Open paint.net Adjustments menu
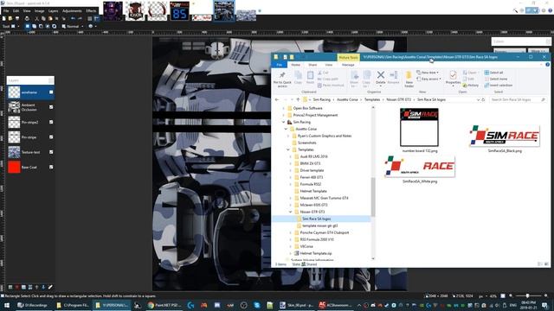Image resolution: width=554 pixels, height=311 pixels. (72, 11)
